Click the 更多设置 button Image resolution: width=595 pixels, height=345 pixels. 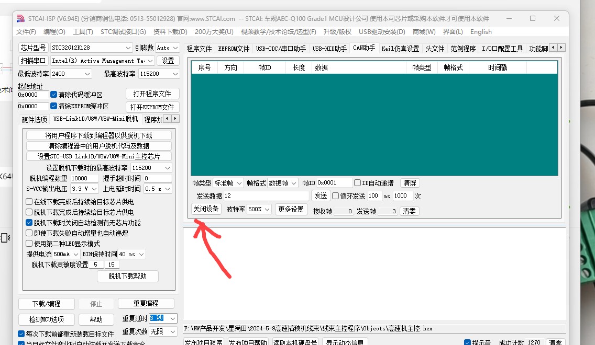click(291, 209)
